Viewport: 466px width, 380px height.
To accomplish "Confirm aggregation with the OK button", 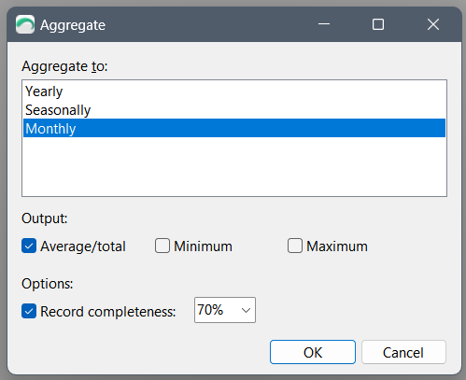I will coord(313,352).
